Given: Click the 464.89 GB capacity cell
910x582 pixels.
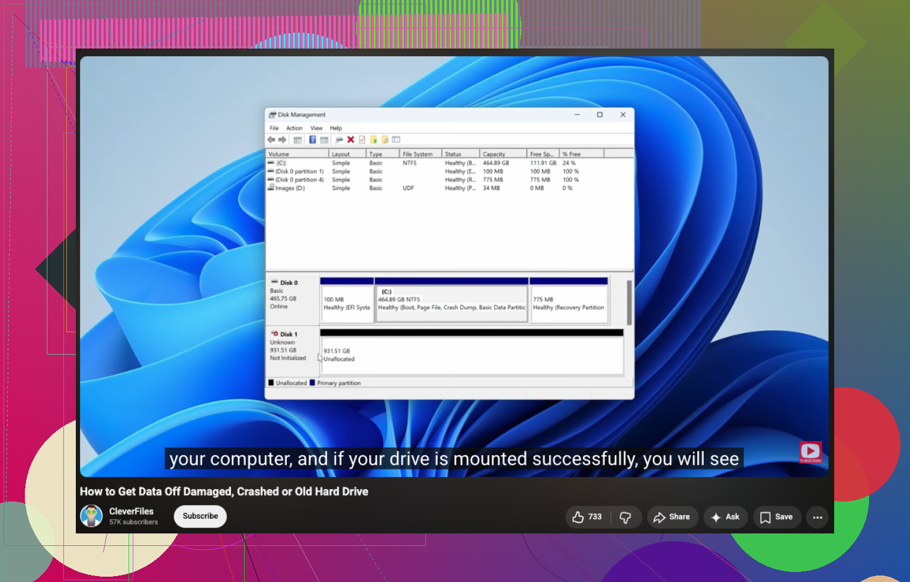Looking at the screenshot, I should 496,163.
